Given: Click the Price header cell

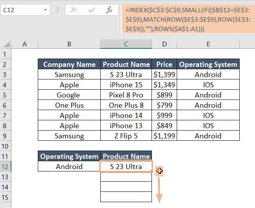Looking at the screenshot, I should coord(164,64).
